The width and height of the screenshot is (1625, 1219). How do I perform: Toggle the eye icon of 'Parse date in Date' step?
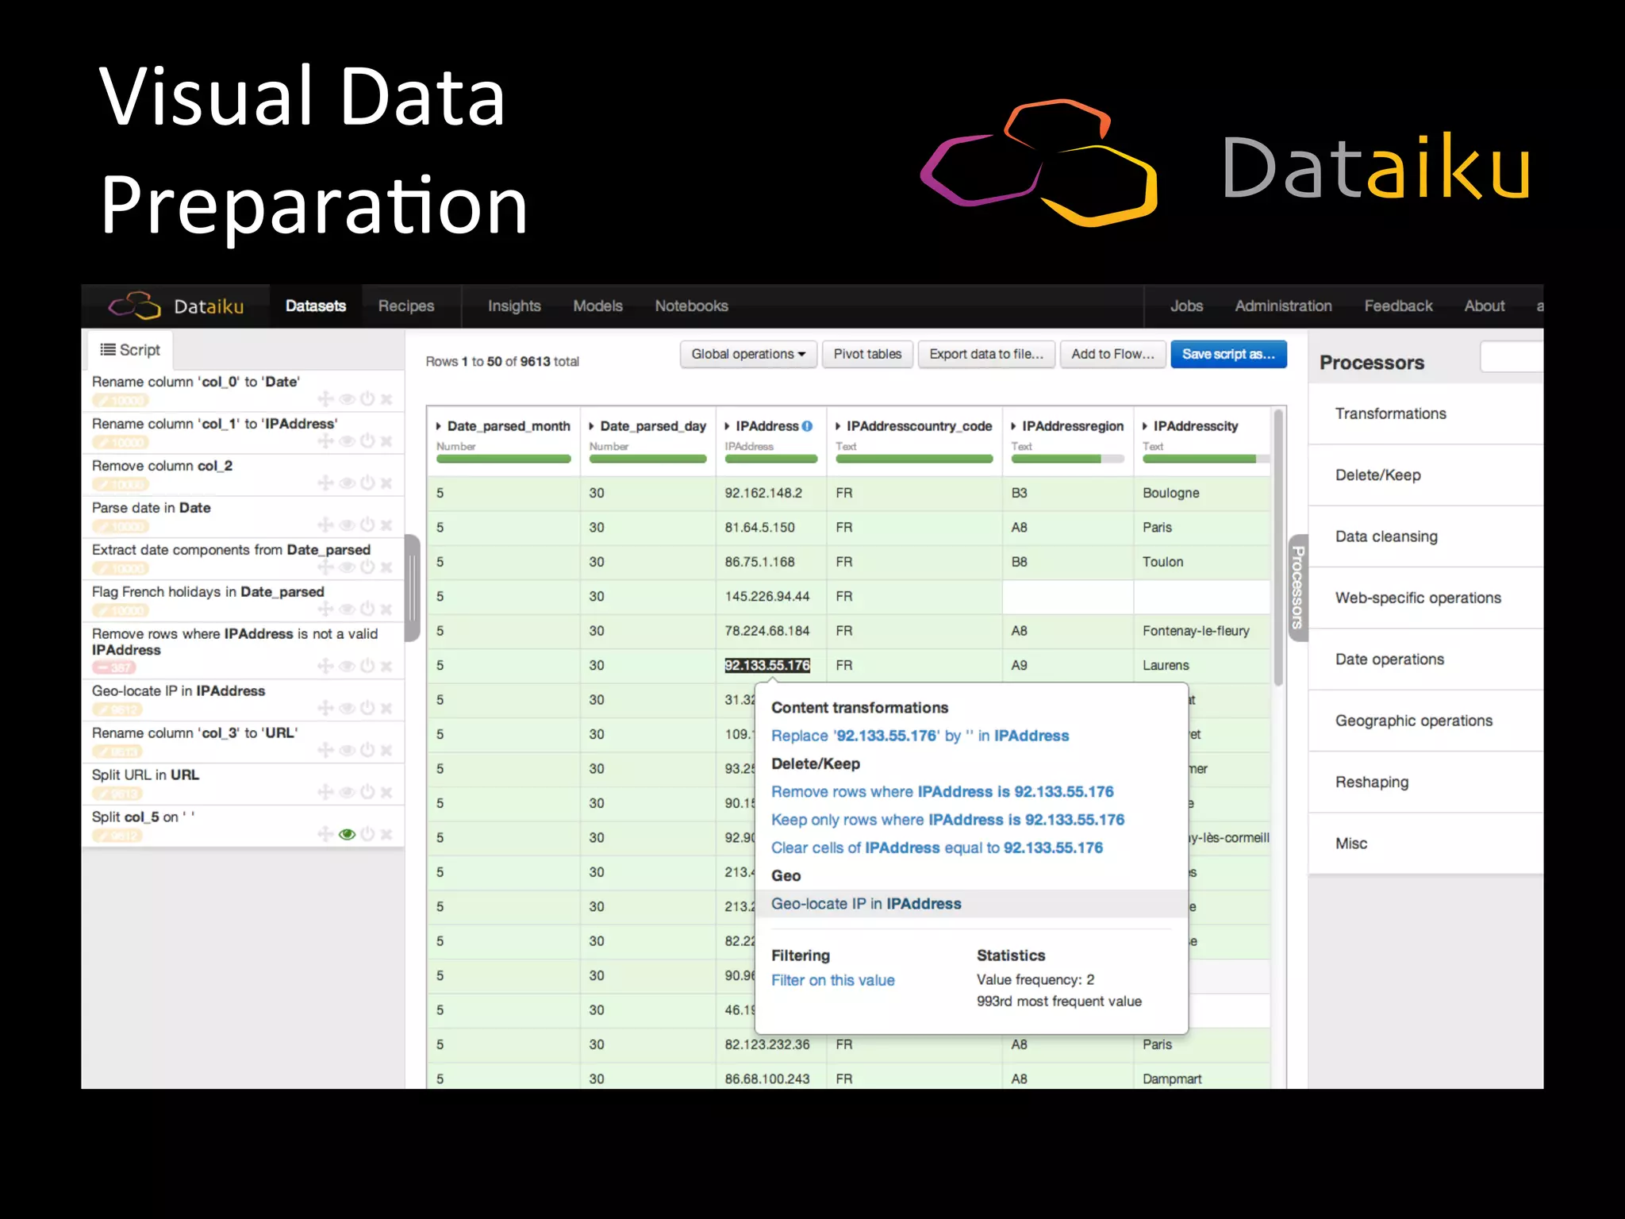click(x=347, y=525)
